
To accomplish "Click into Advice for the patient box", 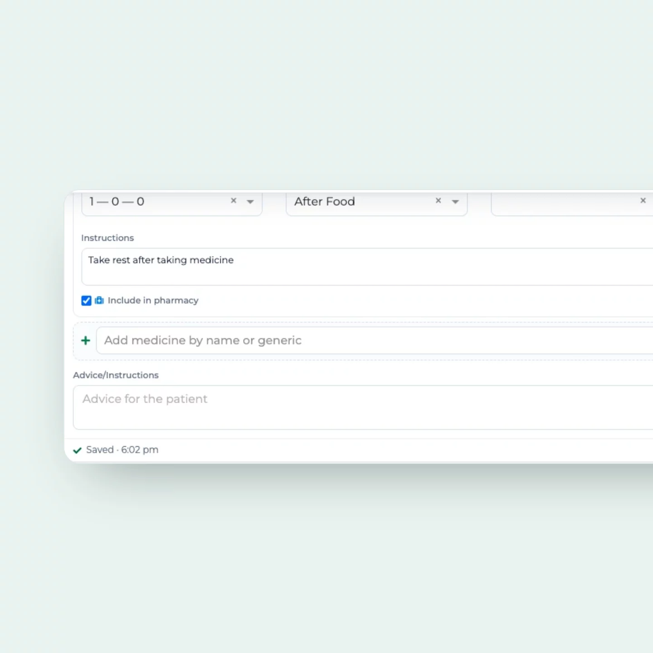I will click(x=363, y=407).
